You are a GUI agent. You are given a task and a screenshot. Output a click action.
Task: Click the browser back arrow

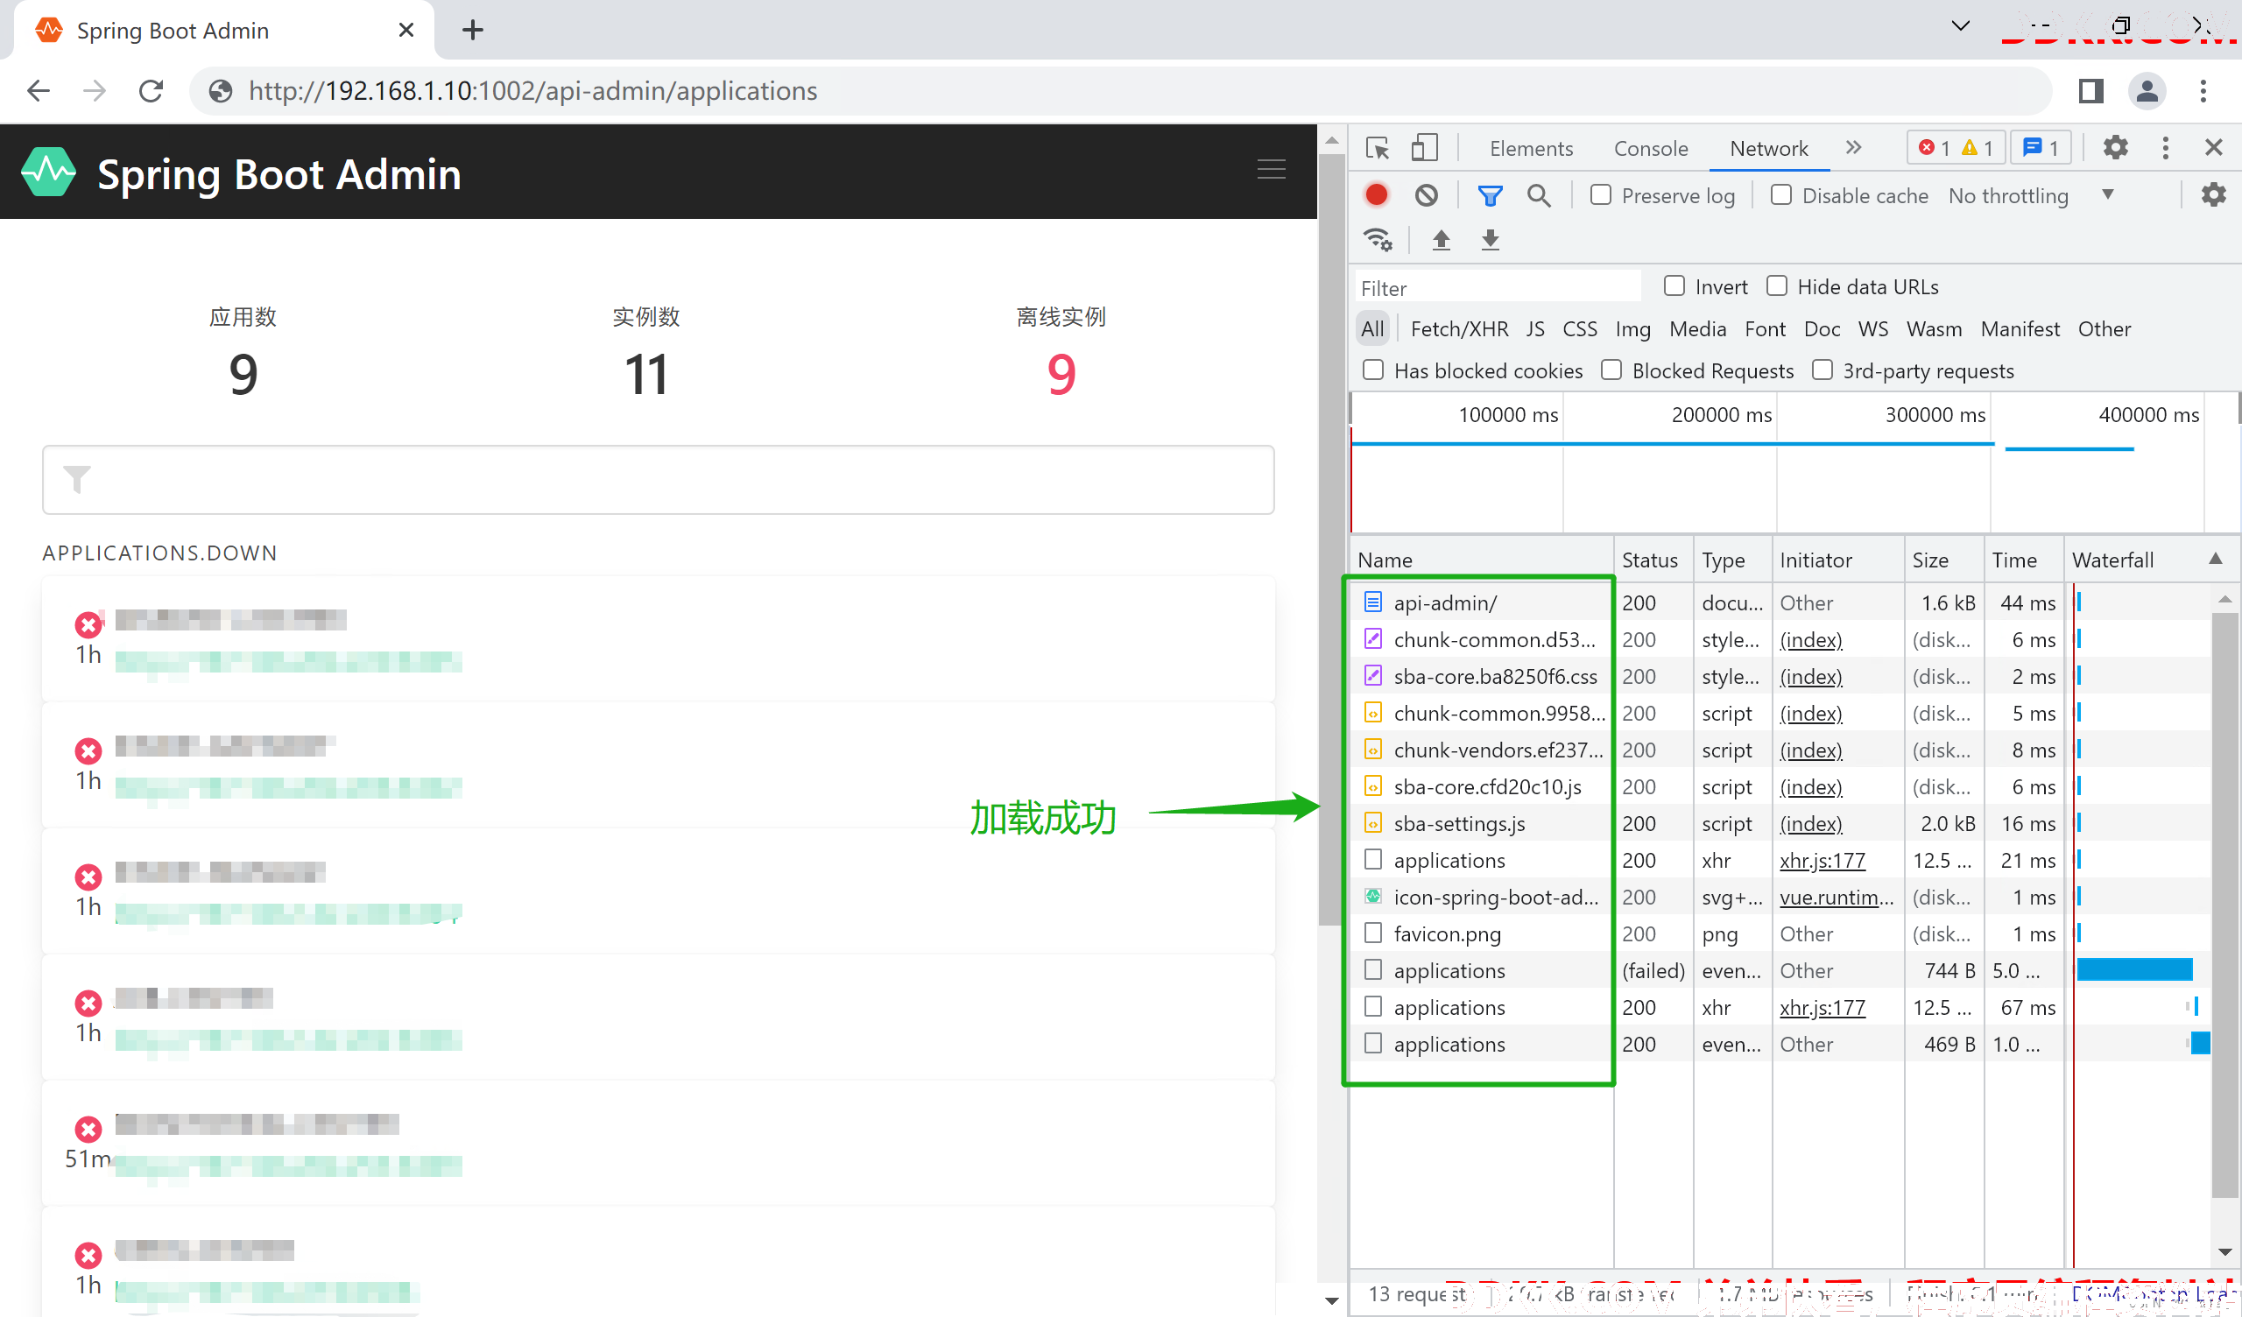point(39,91)
